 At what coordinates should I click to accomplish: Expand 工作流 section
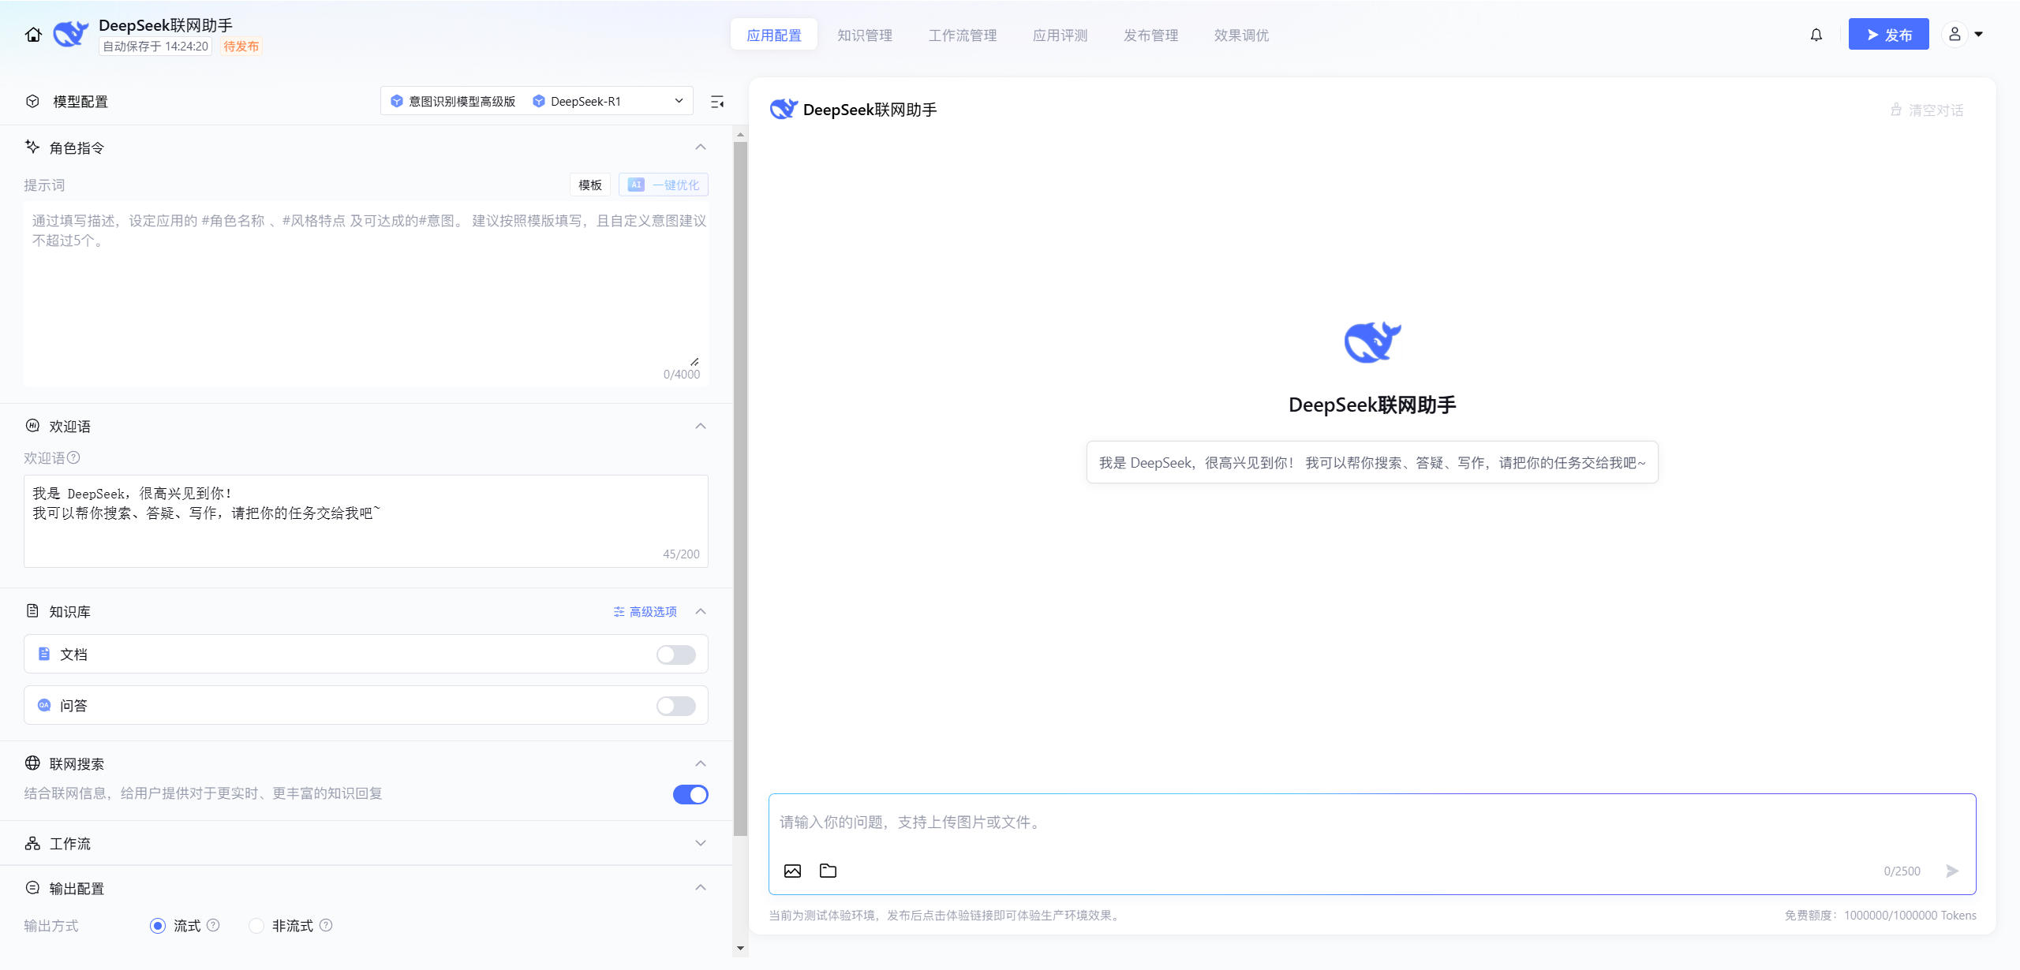click(701, 843)
